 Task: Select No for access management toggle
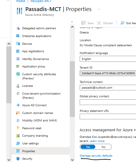[103, 147]
